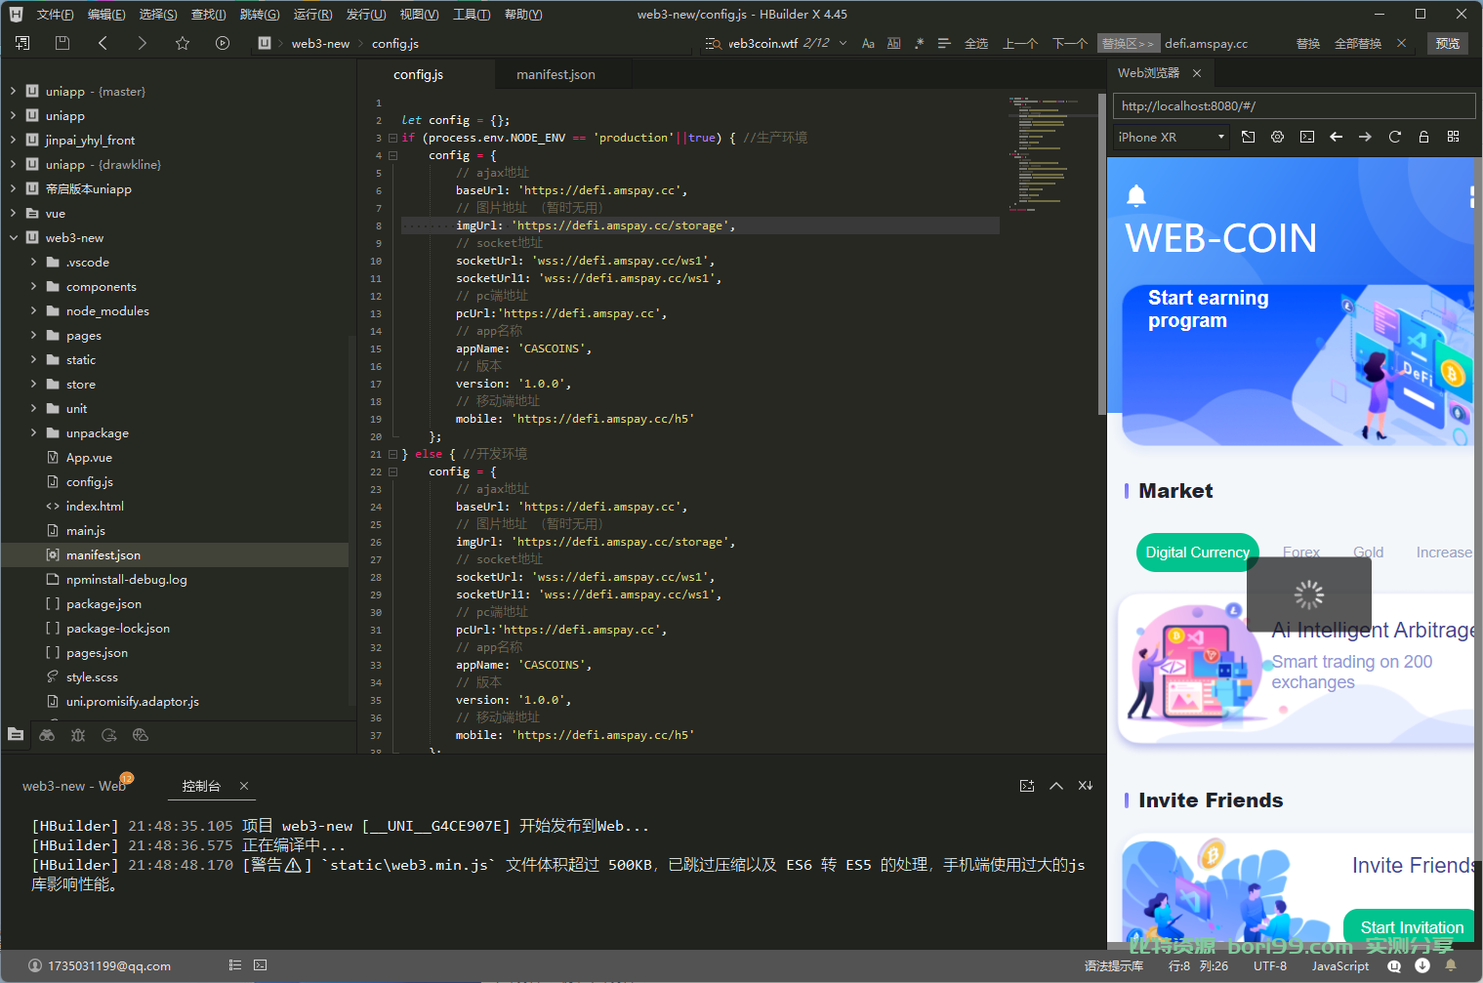This screenshot has width=1483, height=983.
Task: Click browser forward arrow icon
Action: (1365, 137)
